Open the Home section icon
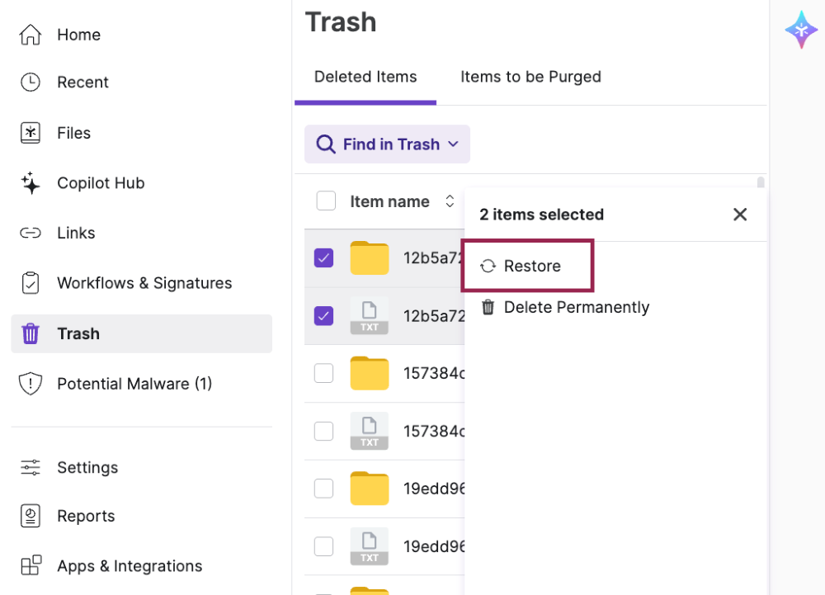This screenshot has height=595, width=825. (x=30, y=34)
